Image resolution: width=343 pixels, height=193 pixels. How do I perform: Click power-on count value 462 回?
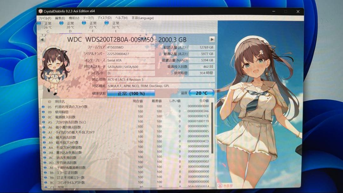tap(202, 66)
